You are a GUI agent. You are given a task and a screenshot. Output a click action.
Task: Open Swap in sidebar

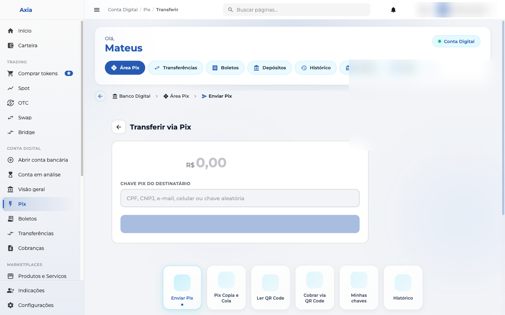coord(40,118)
